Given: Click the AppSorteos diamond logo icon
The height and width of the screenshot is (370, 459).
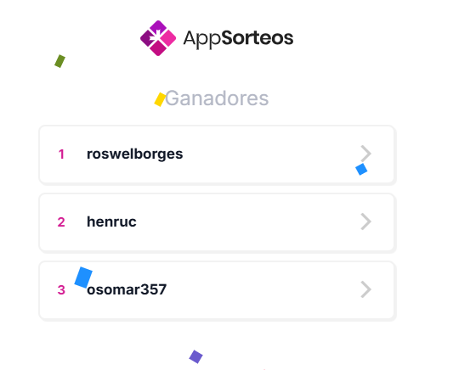Looking at the screenshot, I should tap(158, 38).
